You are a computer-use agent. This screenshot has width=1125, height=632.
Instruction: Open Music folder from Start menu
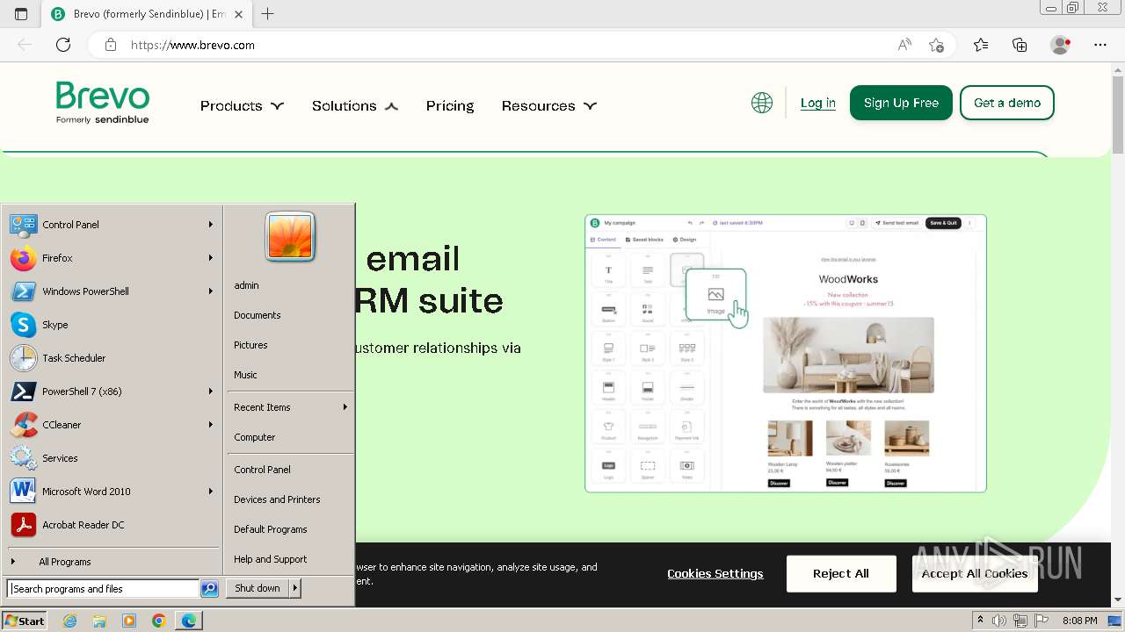(x=290, y=375)
